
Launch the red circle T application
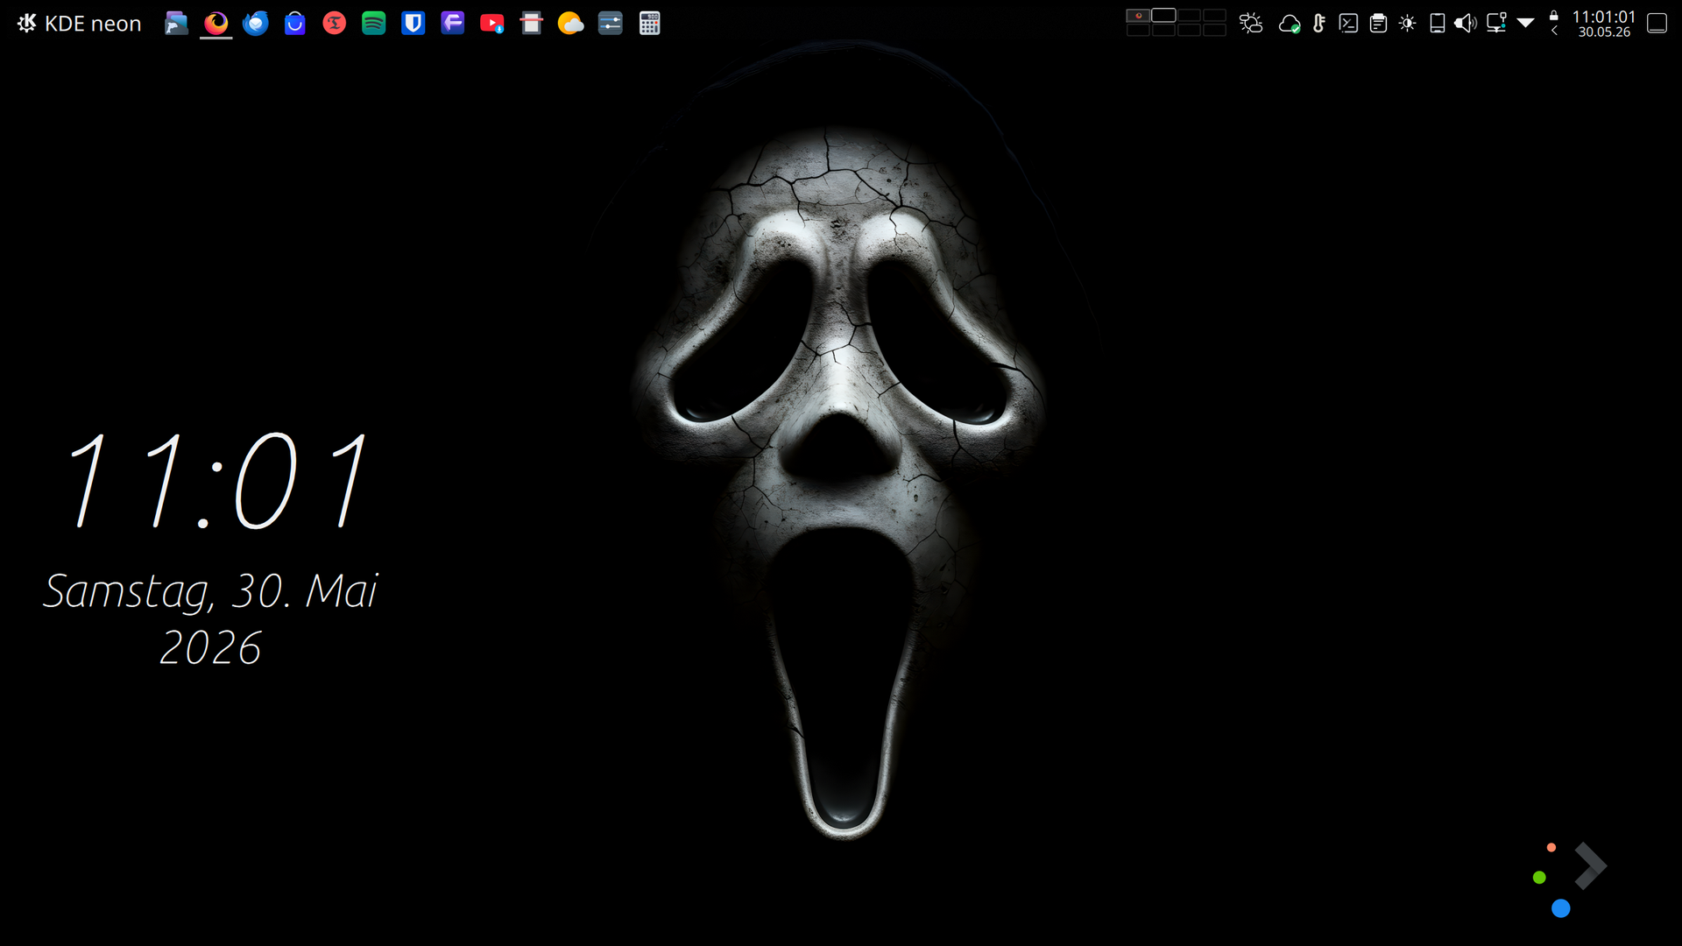point(334,24)
